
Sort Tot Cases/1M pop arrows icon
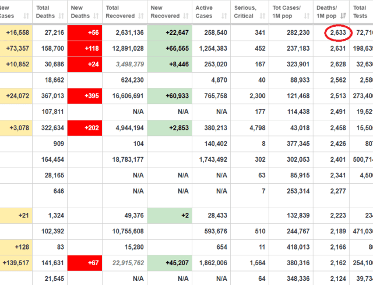point(307,16)
